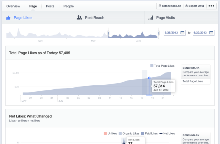Open the three-dots more options menu
220x144 pixels.
tap(211, 6)
